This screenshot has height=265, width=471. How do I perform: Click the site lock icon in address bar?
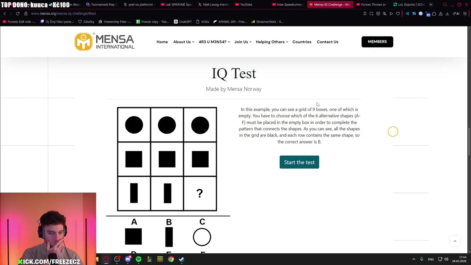(x=26, y=14)
